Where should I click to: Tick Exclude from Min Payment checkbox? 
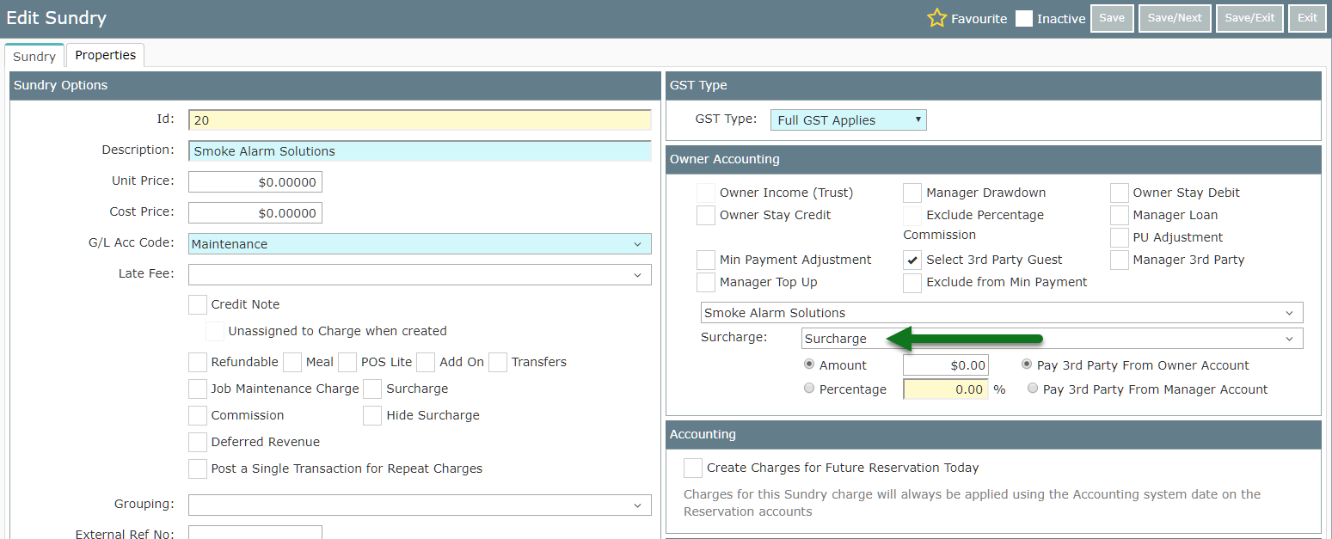point(912,282)
